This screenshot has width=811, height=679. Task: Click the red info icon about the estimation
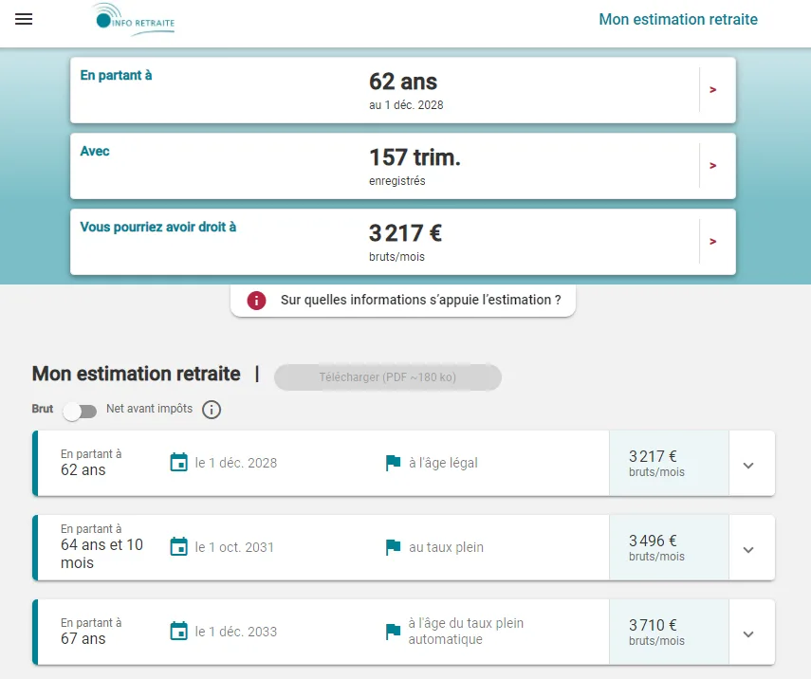(256, 301)
